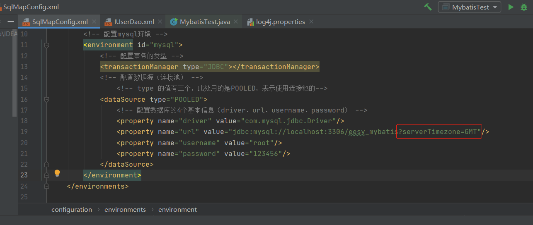Click the closing /dataSource tag
Viewport: 533px width, 225px height.
tap(127, 165)
